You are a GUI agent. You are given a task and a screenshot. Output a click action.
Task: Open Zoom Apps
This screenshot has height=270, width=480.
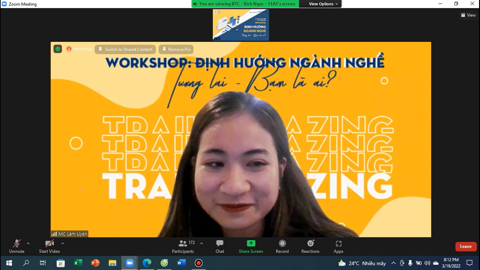(x=338, y=246)
